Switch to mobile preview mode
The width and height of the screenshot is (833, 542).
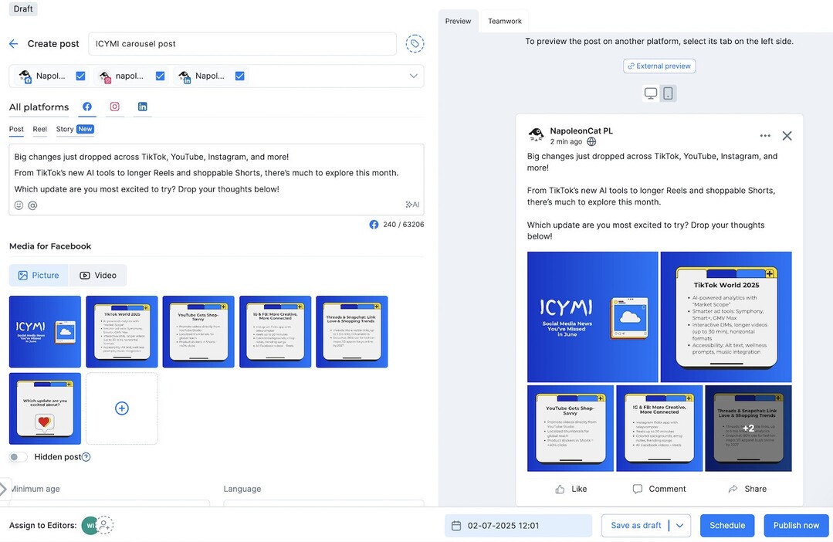point(669,93)
